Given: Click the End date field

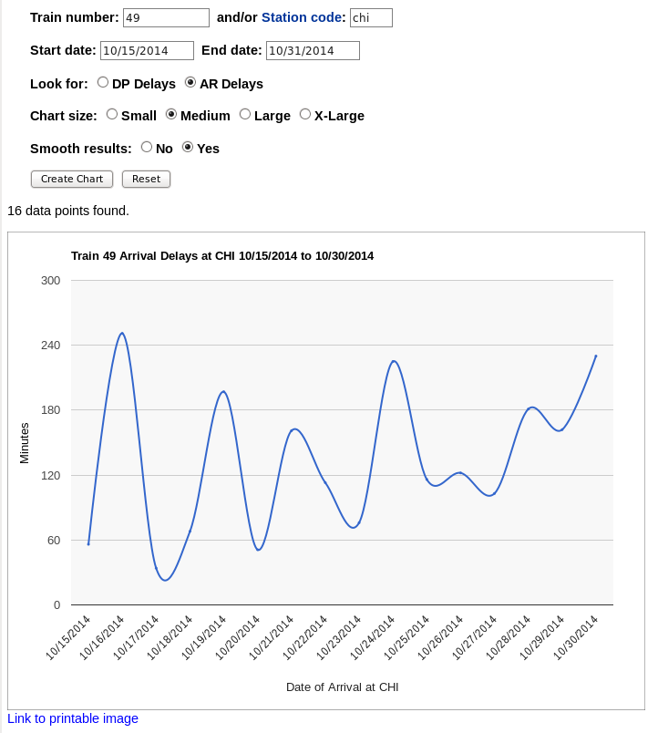Looking at the screenshot, I should pos(313,50).
